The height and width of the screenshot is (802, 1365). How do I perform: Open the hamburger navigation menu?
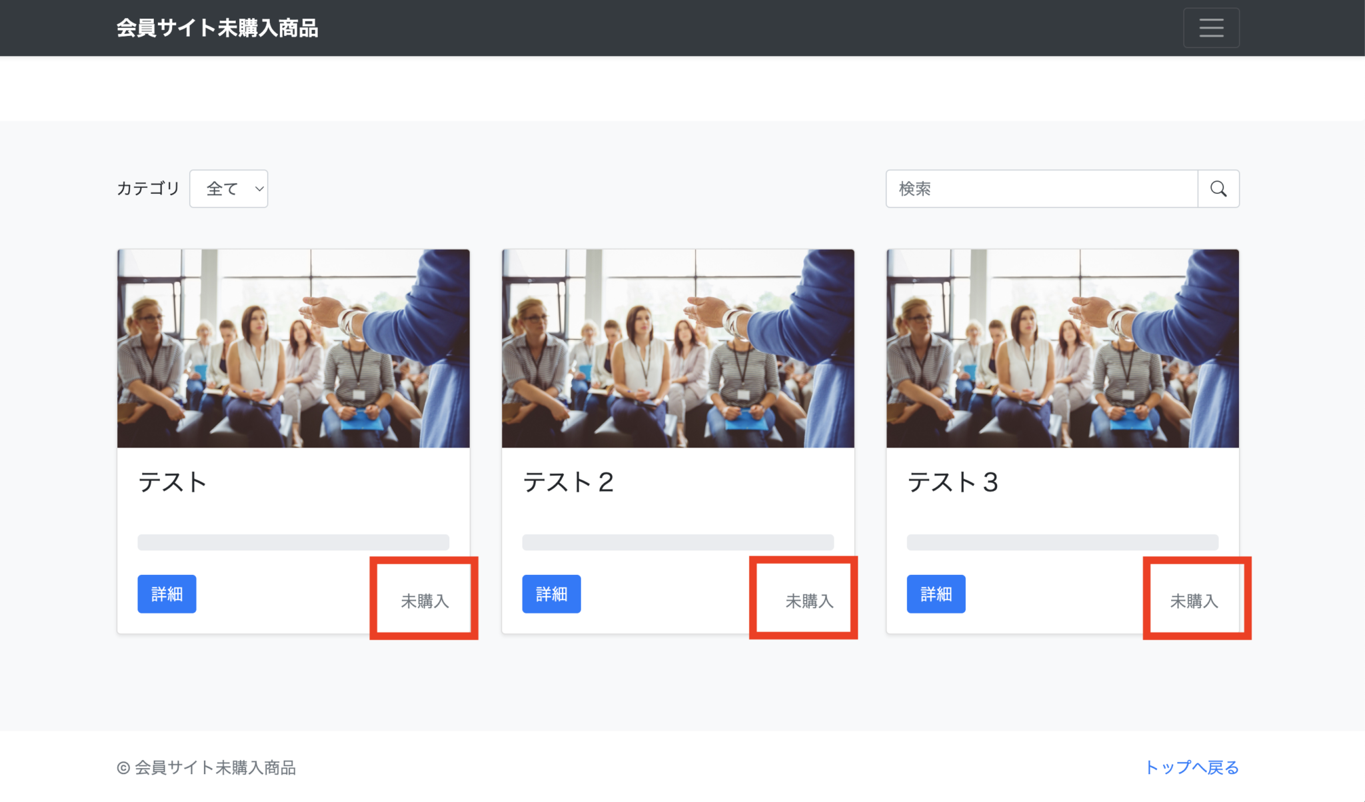1211,28
